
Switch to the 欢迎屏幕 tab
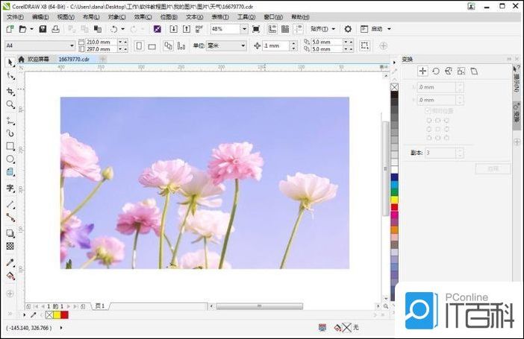pyautogui.click(x=38, y=58)
